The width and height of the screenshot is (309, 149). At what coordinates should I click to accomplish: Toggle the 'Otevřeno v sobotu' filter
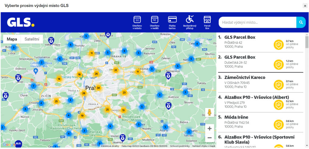tap(137, 23)
